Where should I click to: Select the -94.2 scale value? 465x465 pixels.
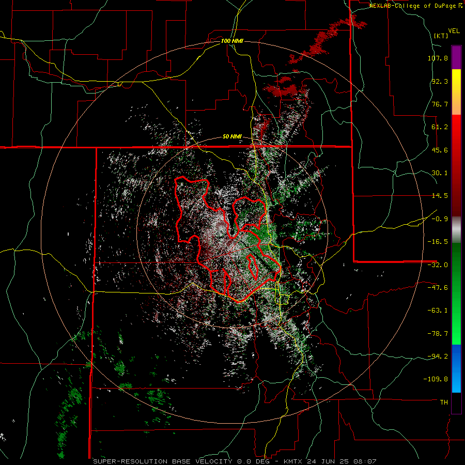438,356
